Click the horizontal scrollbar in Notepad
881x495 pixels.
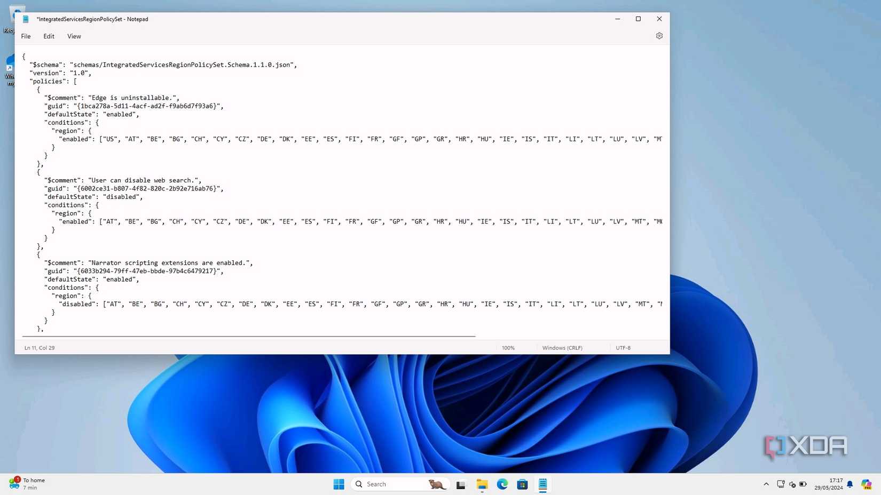click(x=249, y=337)
